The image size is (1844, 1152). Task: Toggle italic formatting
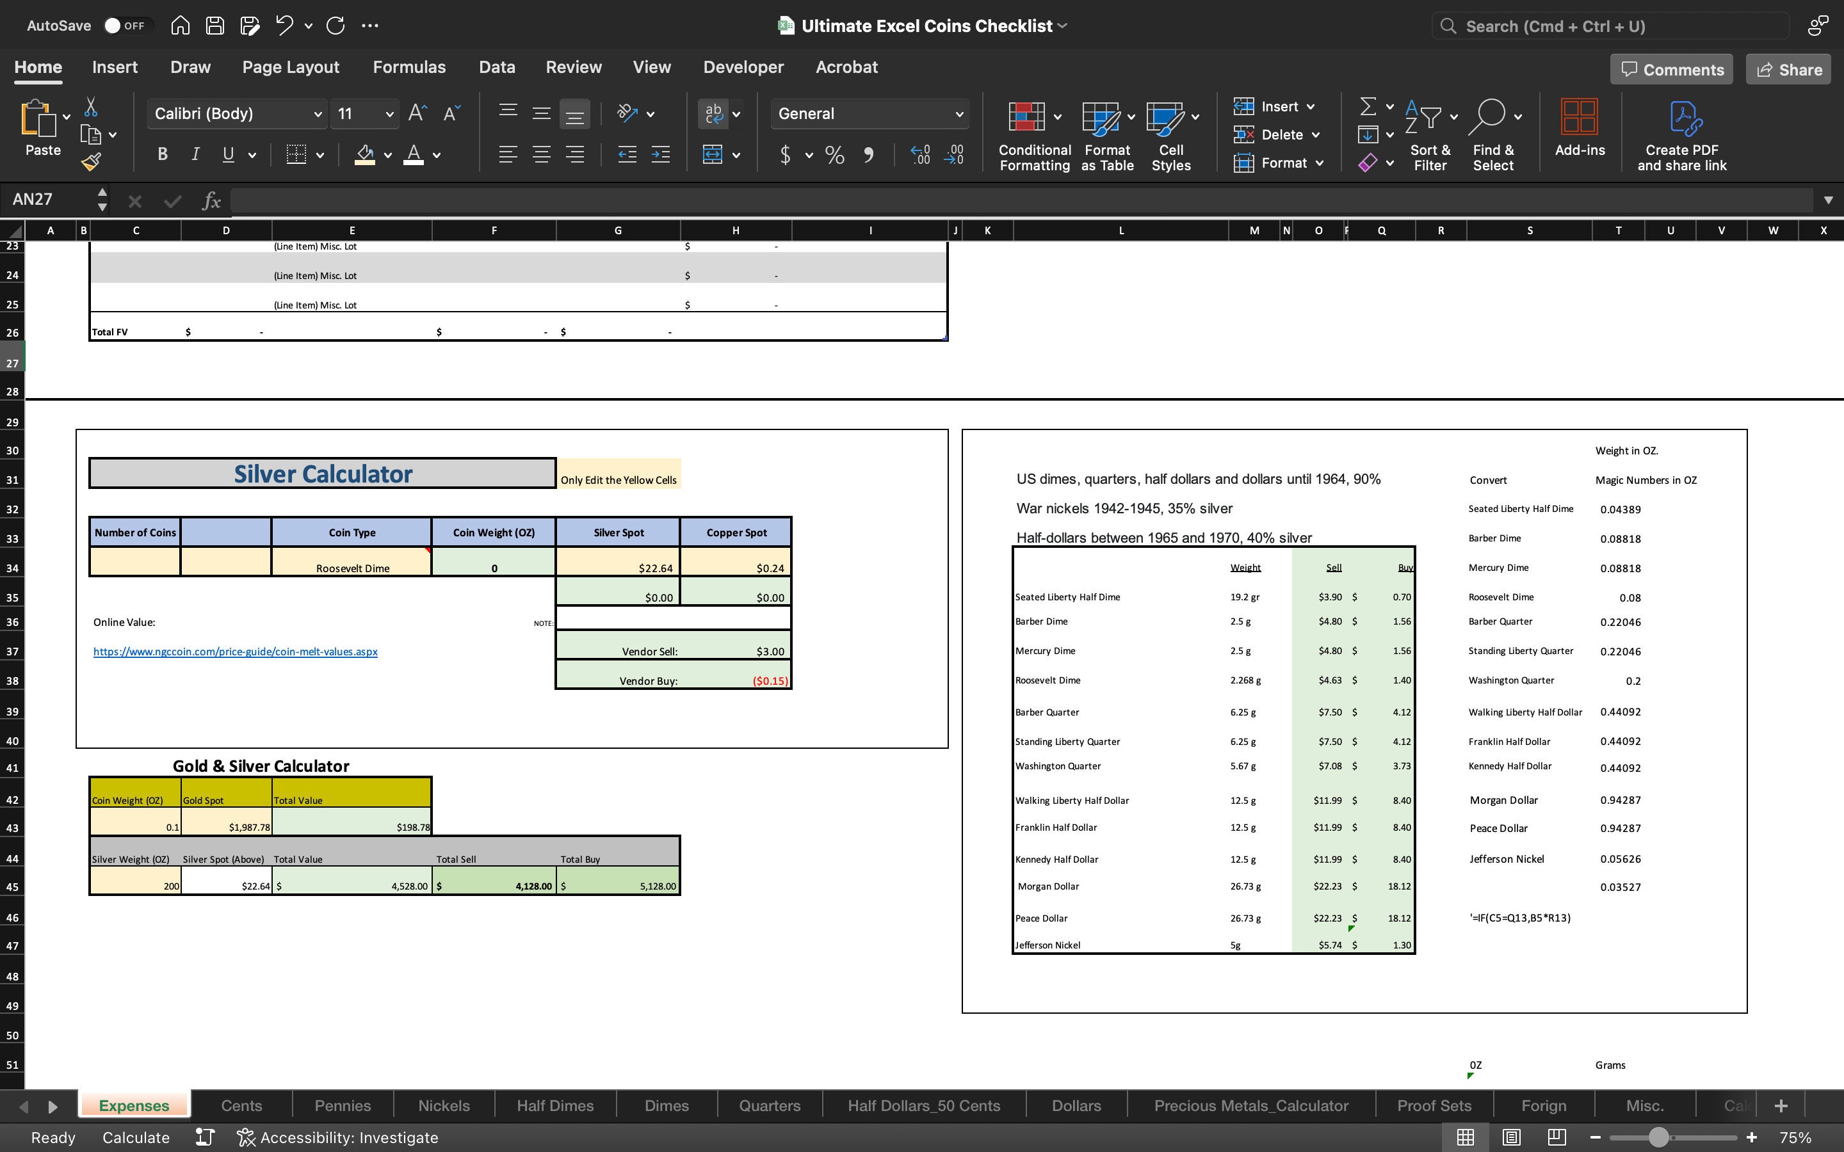tap(194, 154)
